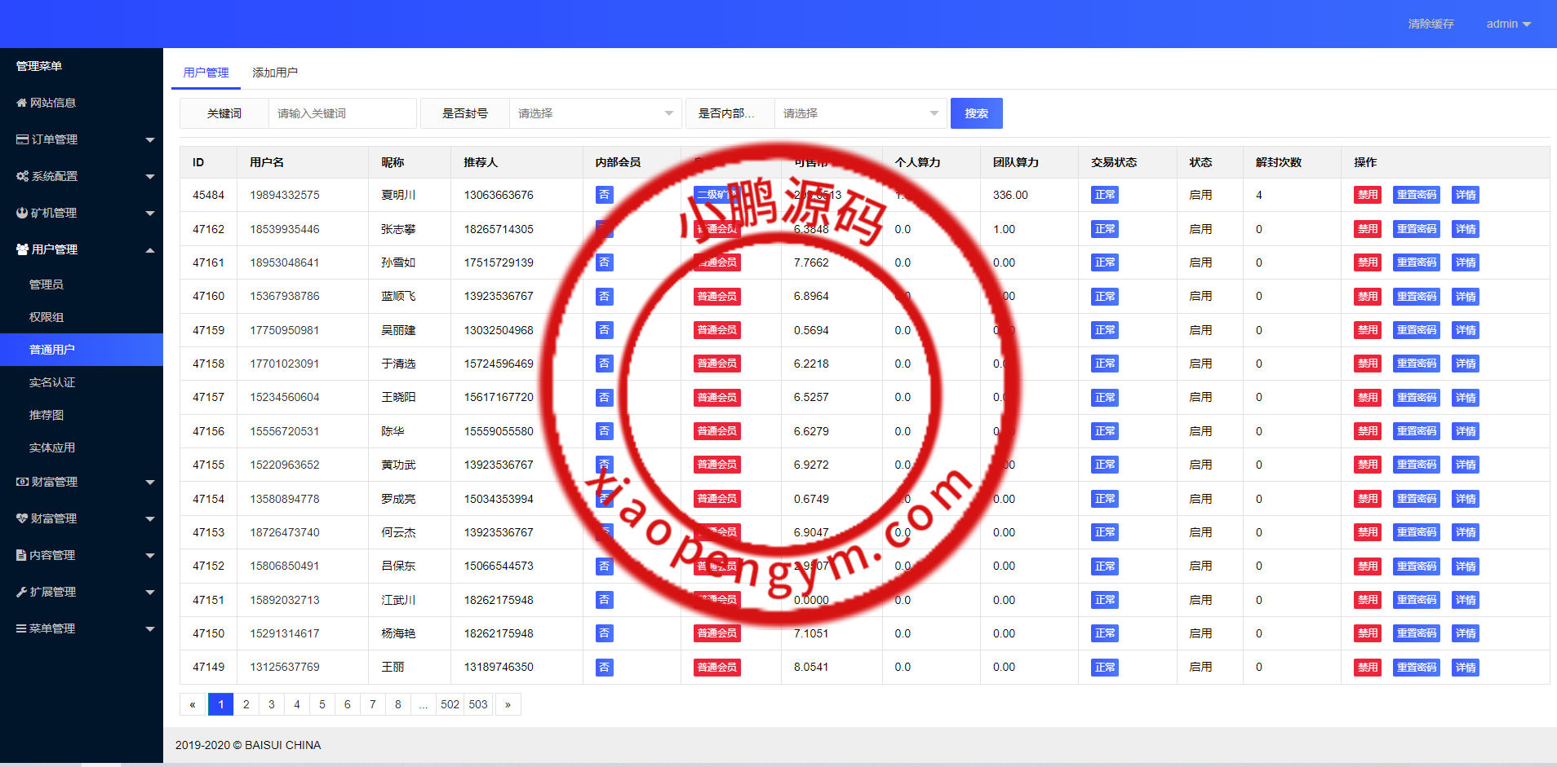Click the 清除缓存 link in the top bar

(x=1431, y=24)
